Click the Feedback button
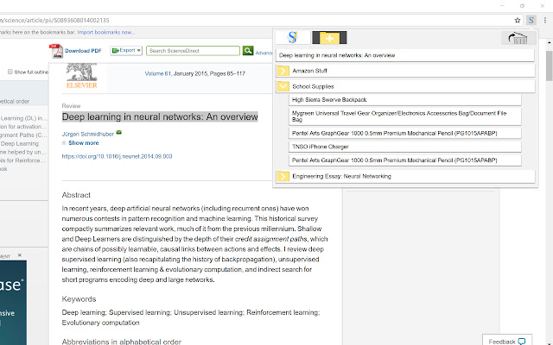This screenshot has height=345, width=553. click(x=507, y=342)
